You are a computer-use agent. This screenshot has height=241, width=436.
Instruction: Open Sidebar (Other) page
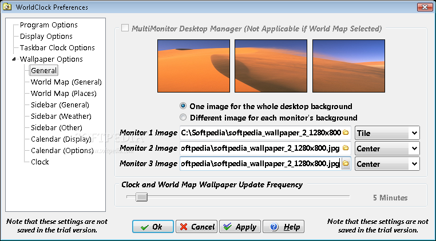pos(57,127)
